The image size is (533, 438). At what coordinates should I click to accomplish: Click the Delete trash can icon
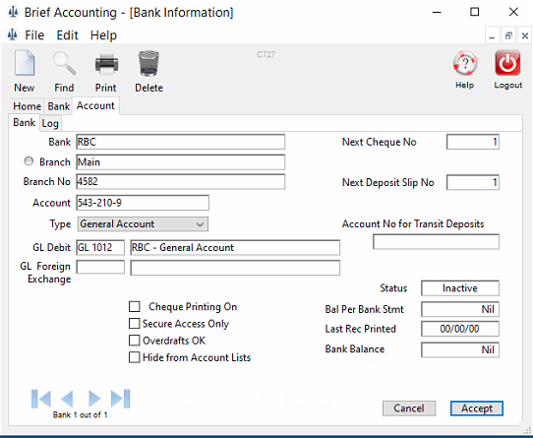pyautogui.click(x=148, y=63)
